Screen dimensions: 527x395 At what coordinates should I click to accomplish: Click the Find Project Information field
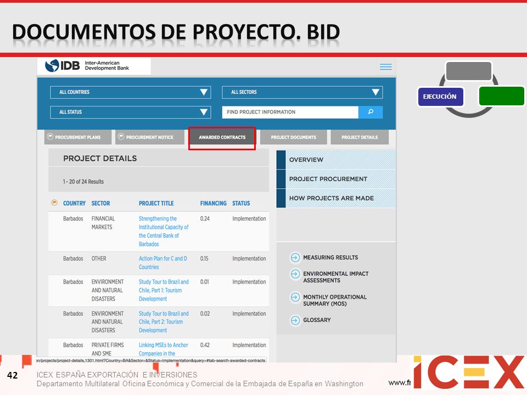click(290, 112)
